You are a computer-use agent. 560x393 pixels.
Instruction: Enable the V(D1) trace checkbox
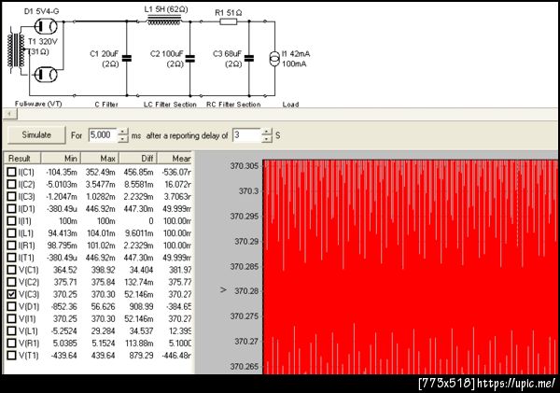(x=12, y=306)
